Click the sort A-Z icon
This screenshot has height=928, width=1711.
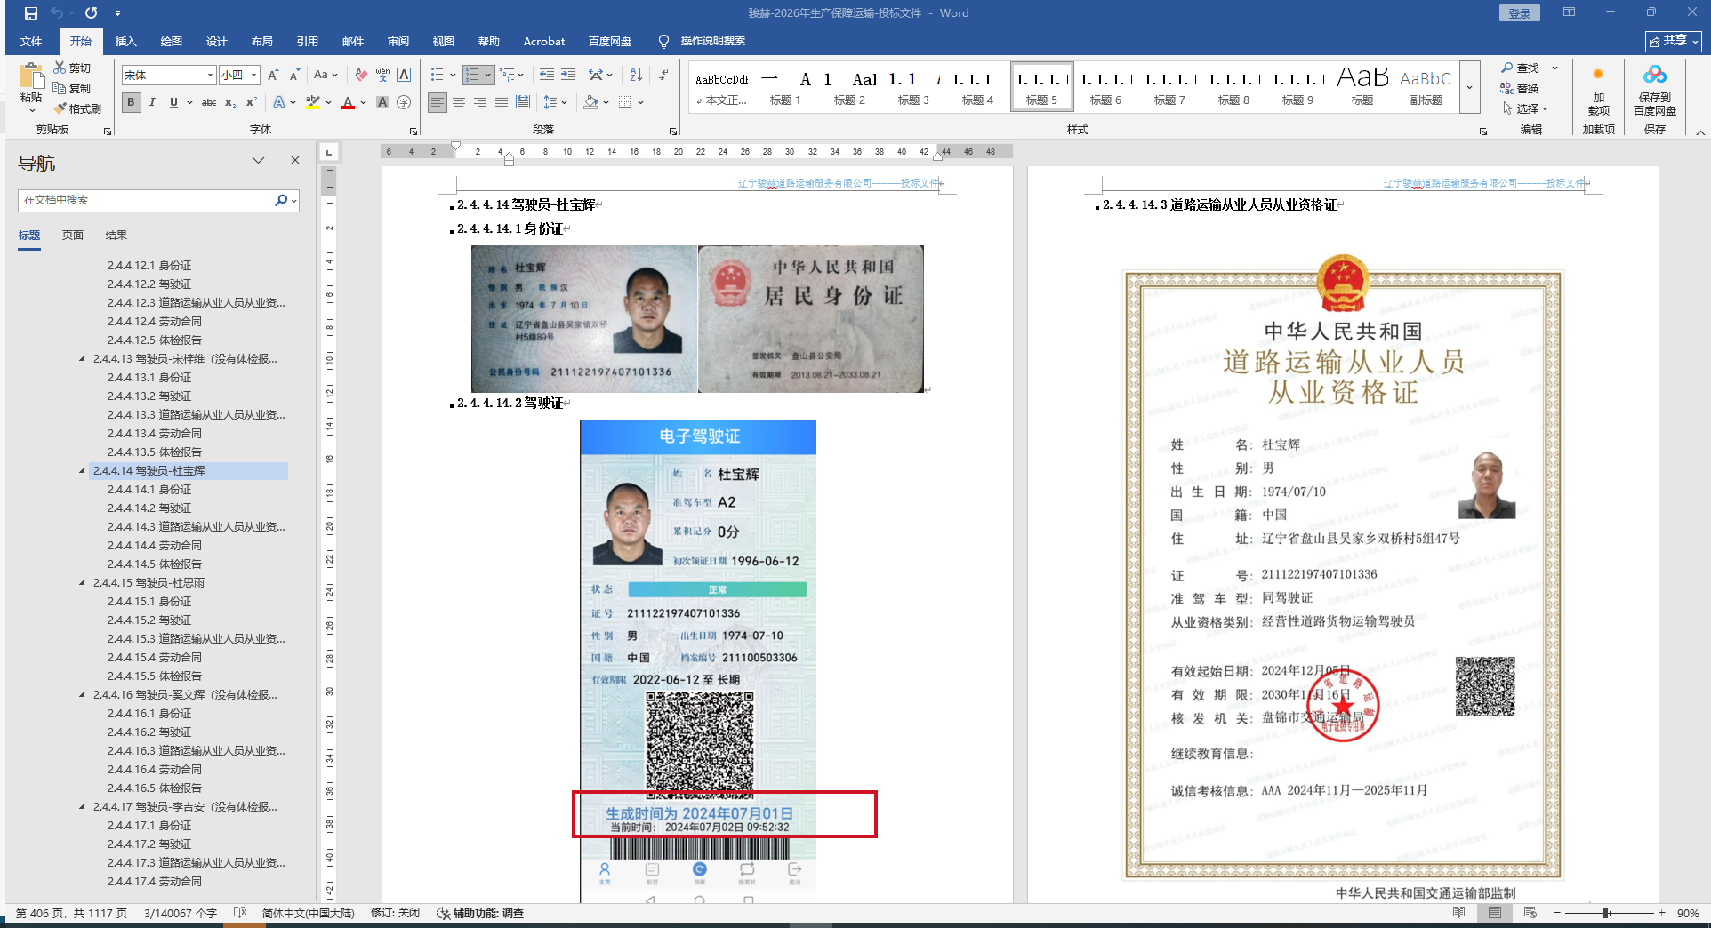pyautogui.click(x=636, y=76)
